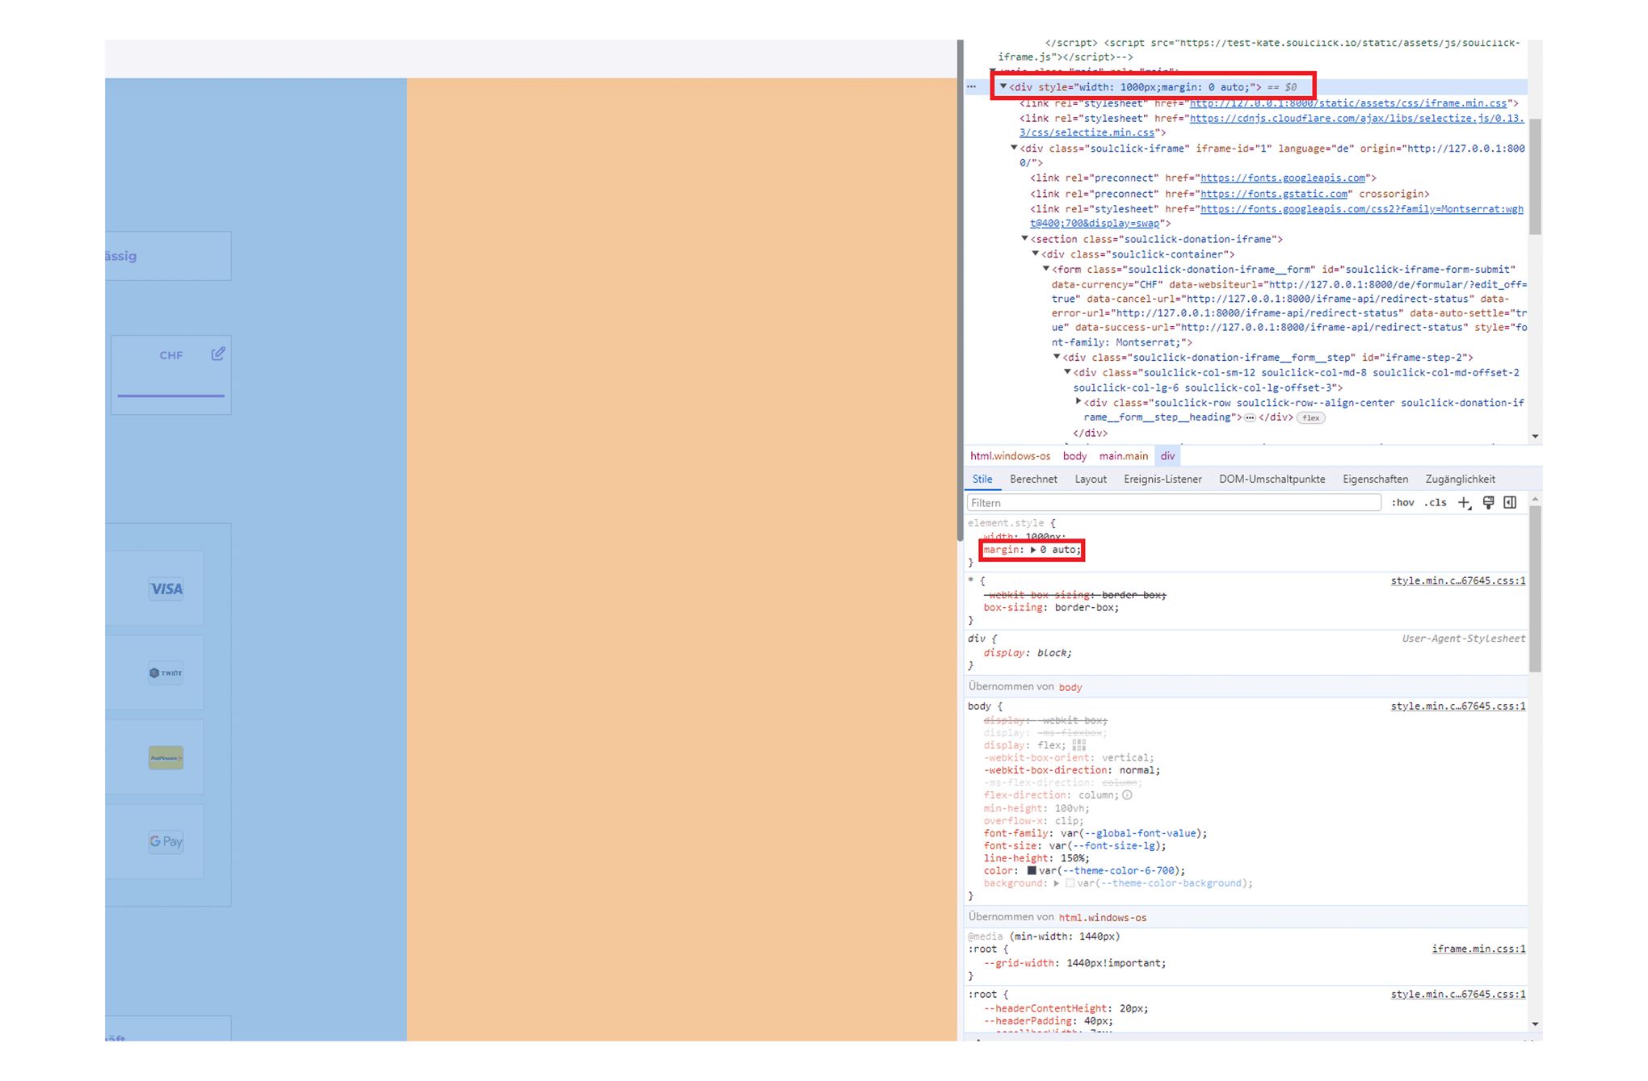
Task: Open the iframe.min.css source link
Action: coord(1478,949)
